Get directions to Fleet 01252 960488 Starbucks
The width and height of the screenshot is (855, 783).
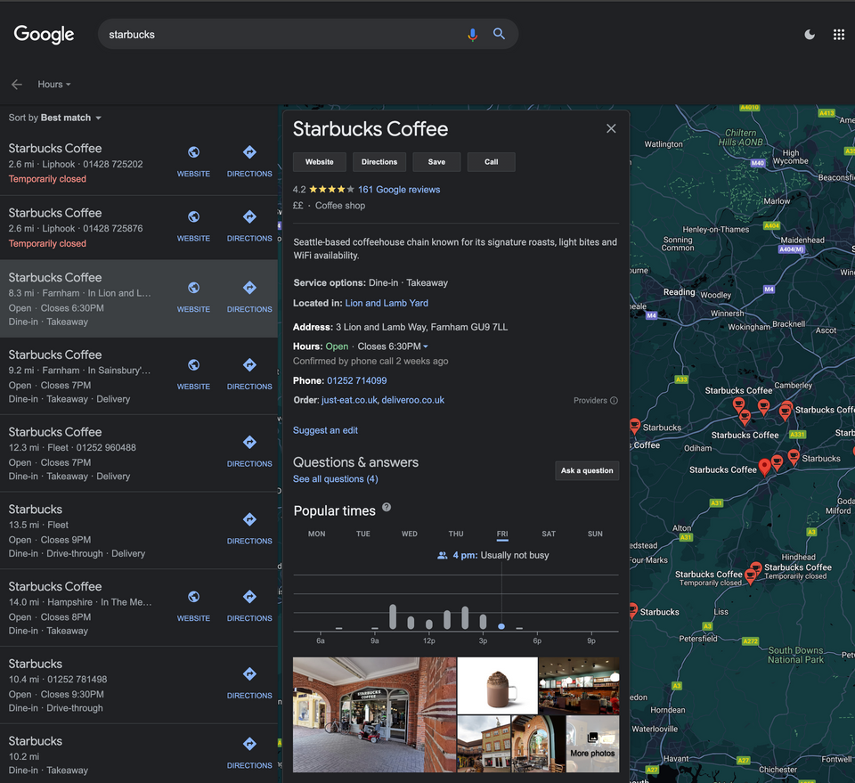249,452
